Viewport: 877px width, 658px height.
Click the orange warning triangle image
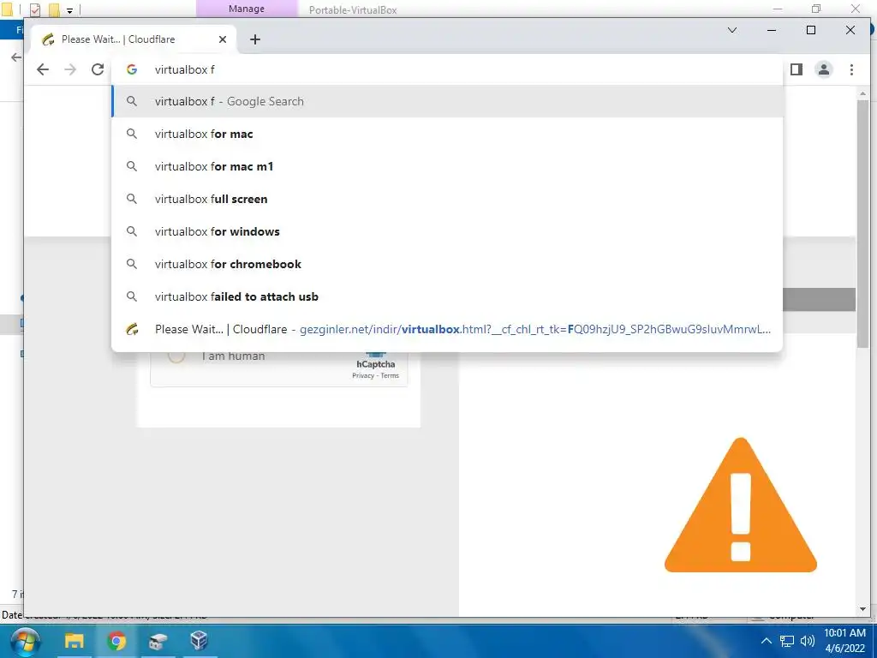pos(741,505)
